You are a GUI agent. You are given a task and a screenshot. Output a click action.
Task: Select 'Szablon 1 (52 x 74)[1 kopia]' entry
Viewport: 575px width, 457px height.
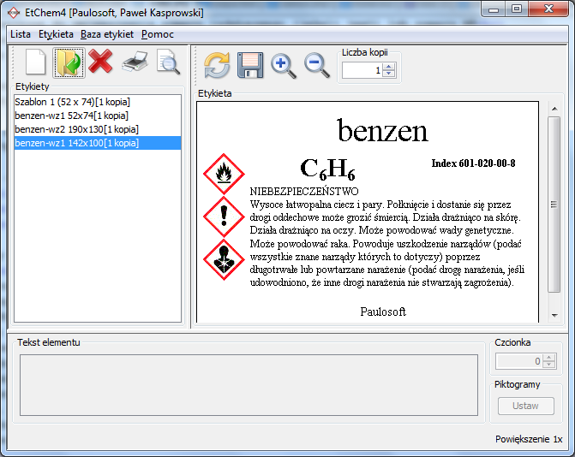(98, 102)
